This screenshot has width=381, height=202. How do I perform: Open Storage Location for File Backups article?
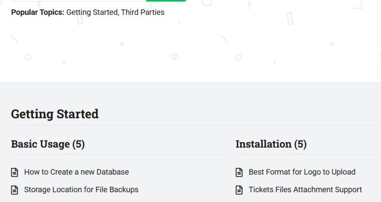pyautogui.click(x=81, y=189)
